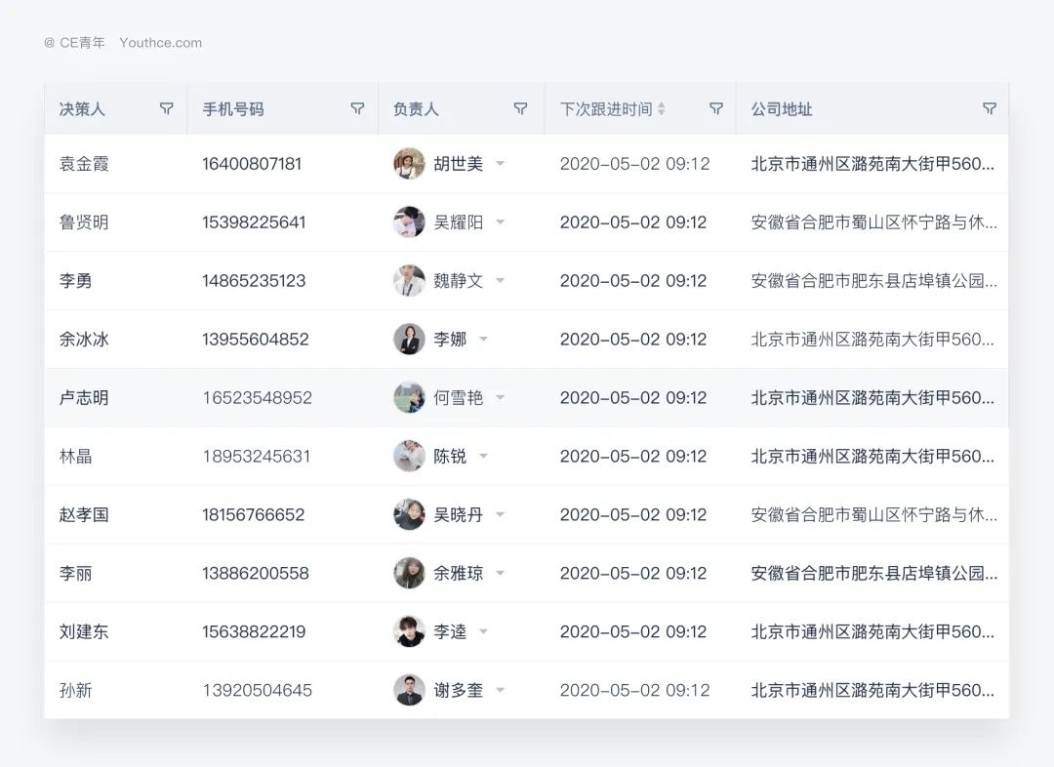Click the follow-up time in 袁金霞's row

pos(634,163)
